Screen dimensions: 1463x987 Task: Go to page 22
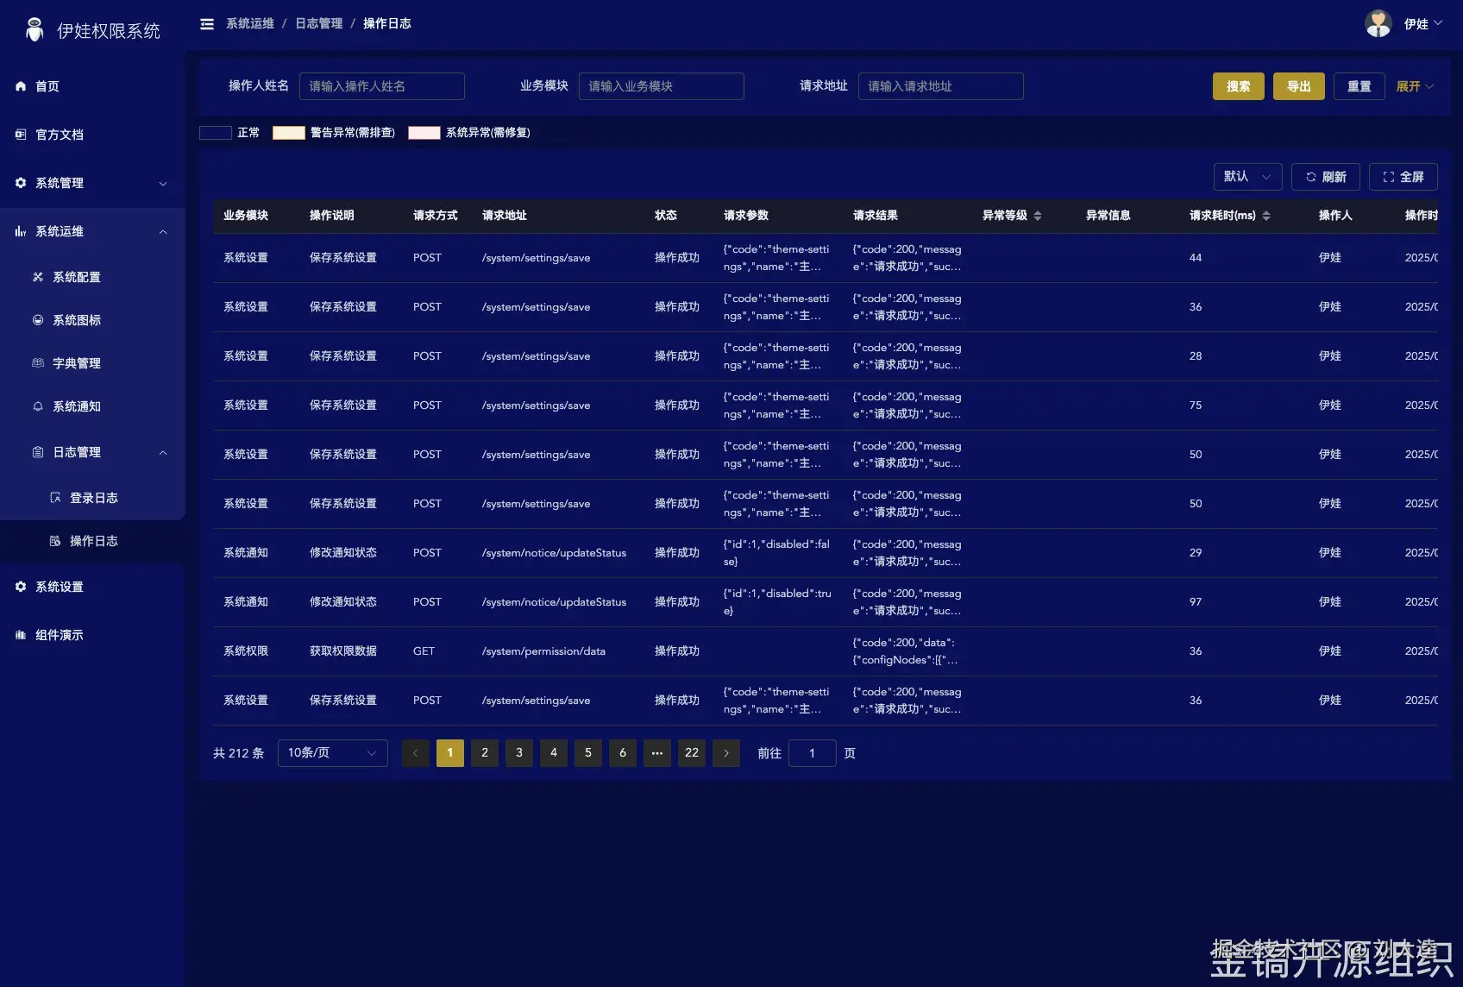point(692,753)
